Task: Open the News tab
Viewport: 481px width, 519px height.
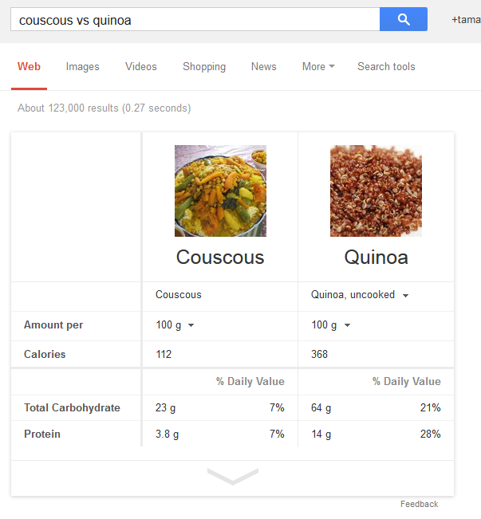Action: (263, 67)
